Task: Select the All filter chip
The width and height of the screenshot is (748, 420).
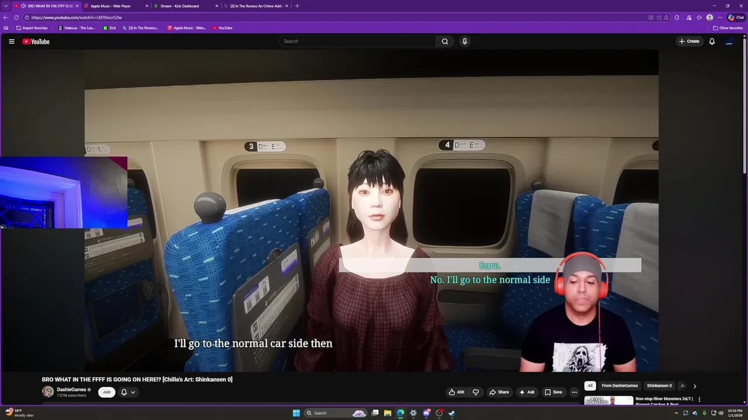Action: [590, 386]
